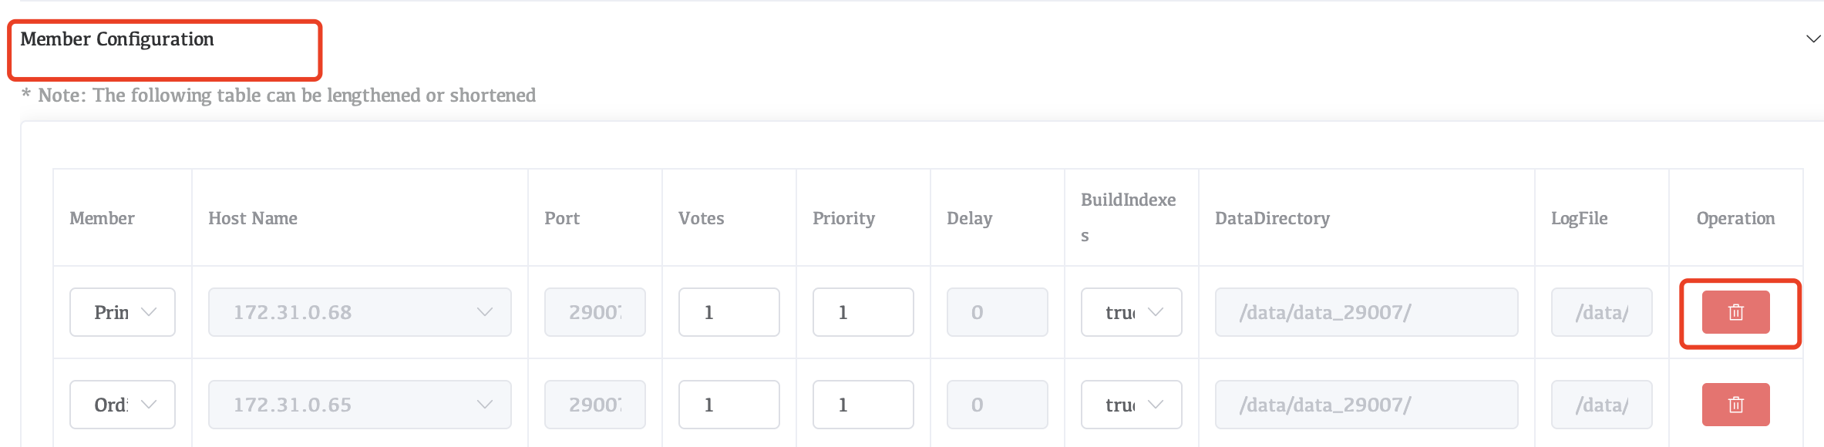Click the Operation column header
The image size is (1824, 447).
coord(1735,218)
